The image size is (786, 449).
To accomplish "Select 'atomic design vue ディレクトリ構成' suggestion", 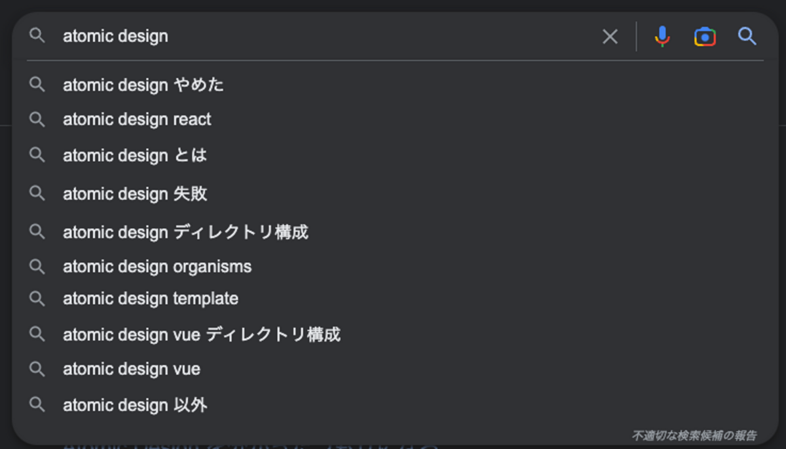I will (393, 334).
